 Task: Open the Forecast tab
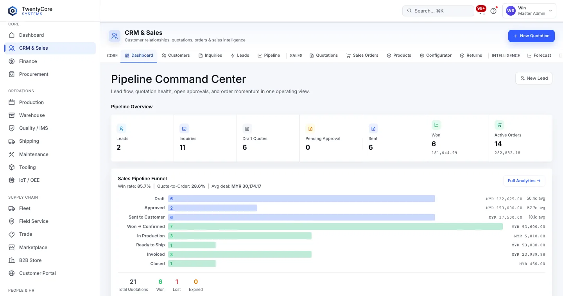coord(540,56)
